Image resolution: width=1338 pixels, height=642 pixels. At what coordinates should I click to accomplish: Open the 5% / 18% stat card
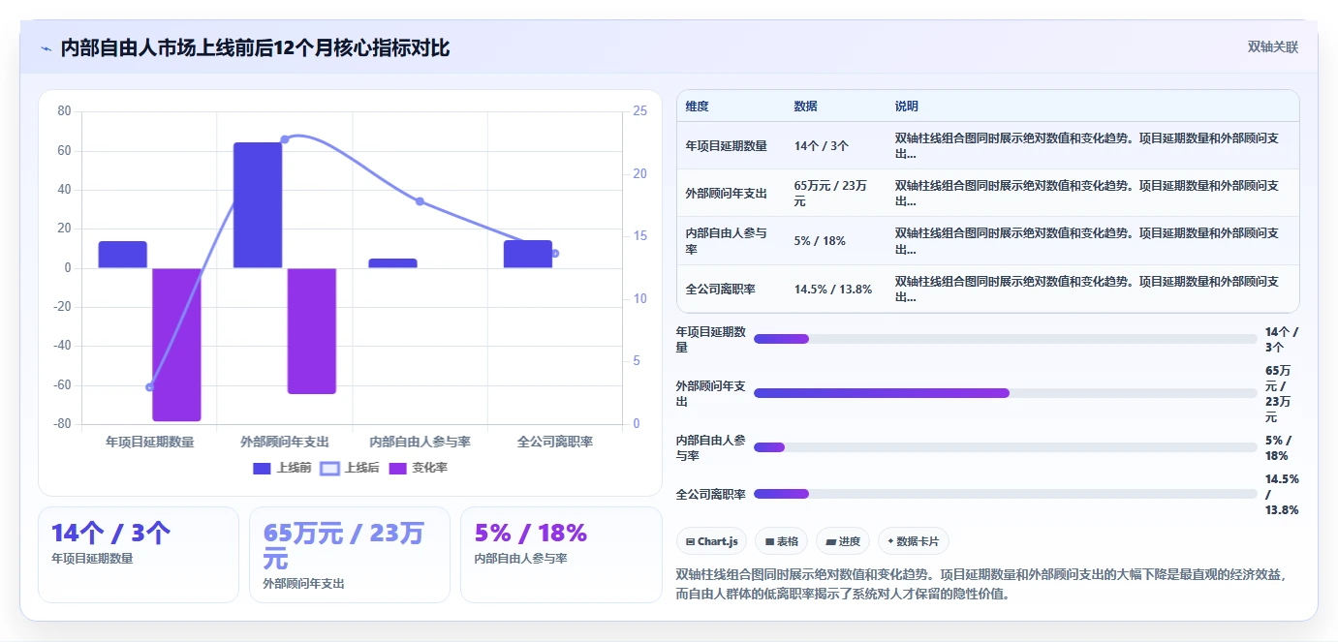561,554
